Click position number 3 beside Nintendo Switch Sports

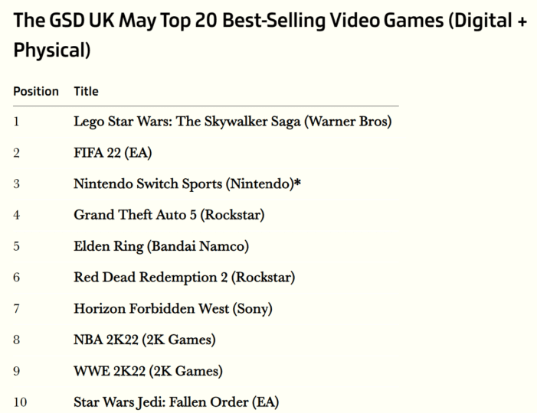(16, 184)
